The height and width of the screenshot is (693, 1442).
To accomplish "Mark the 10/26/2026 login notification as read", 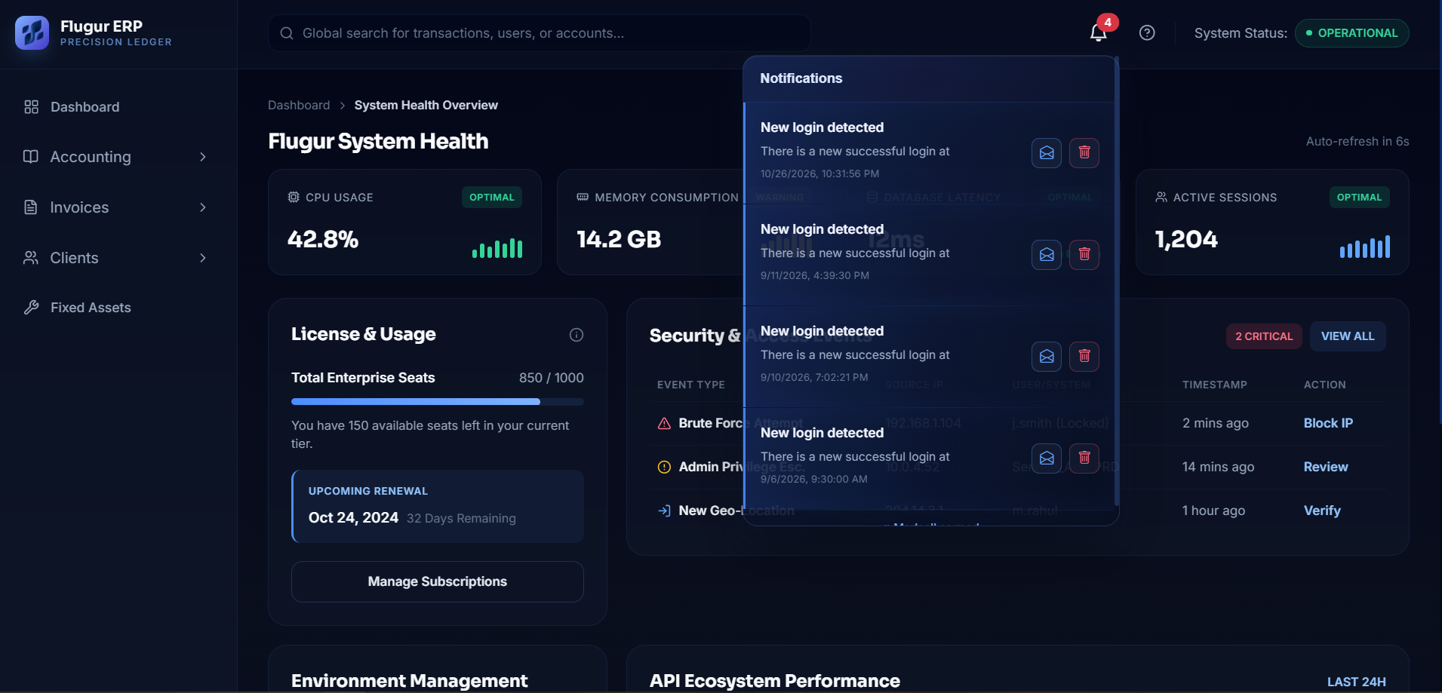I will click(1047, 153).
